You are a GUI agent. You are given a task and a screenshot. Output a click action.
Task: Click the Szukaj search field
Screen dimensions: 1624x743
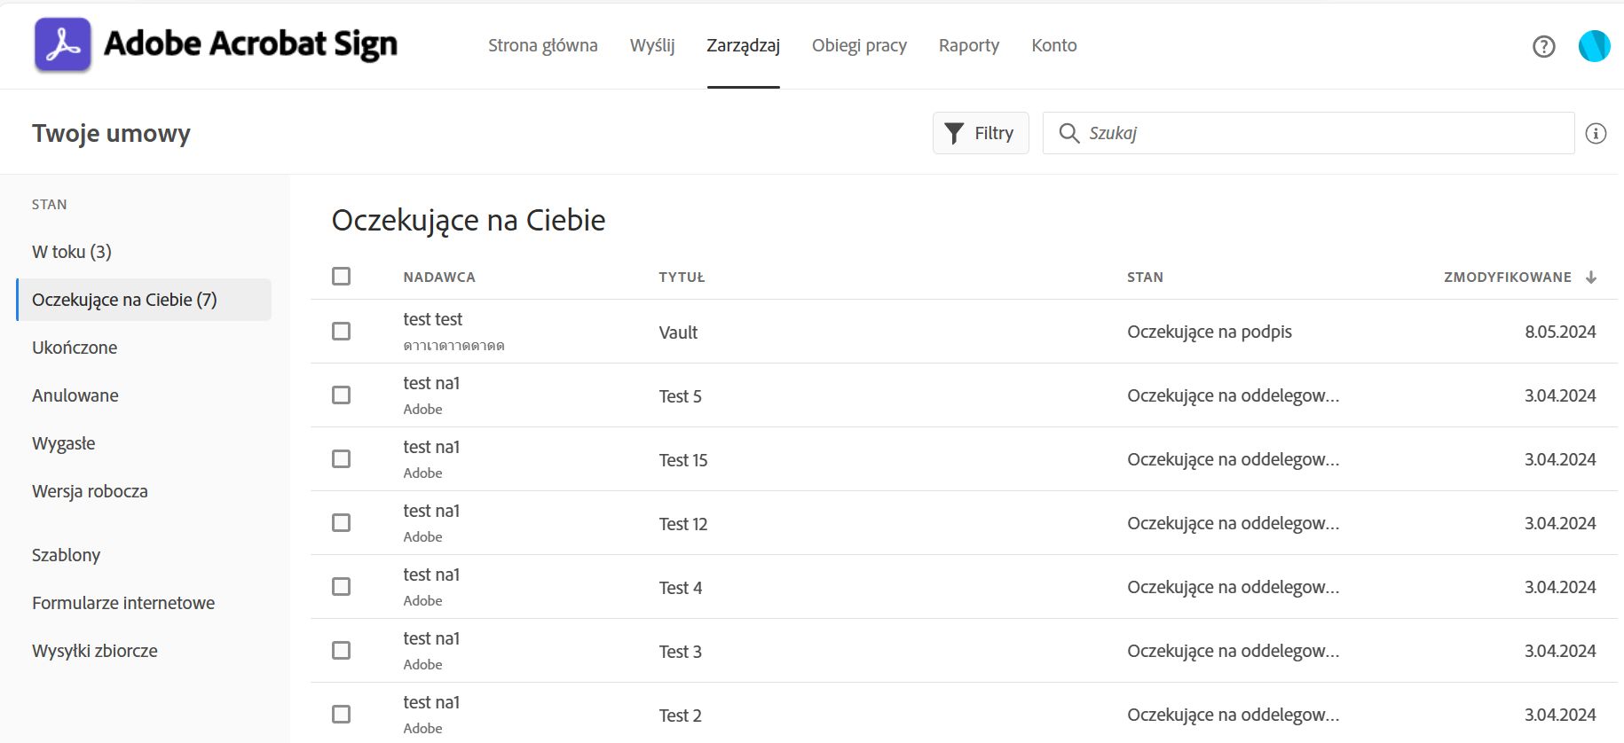pyautogui.click(x=1322, y=133)
